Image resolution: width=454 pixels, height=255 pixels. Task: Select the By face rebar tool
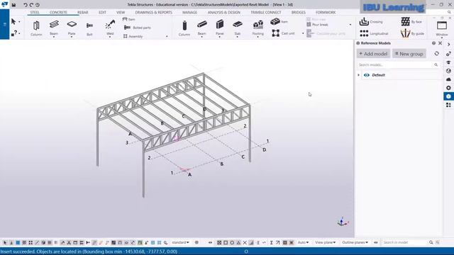click(x=411, y=22)
